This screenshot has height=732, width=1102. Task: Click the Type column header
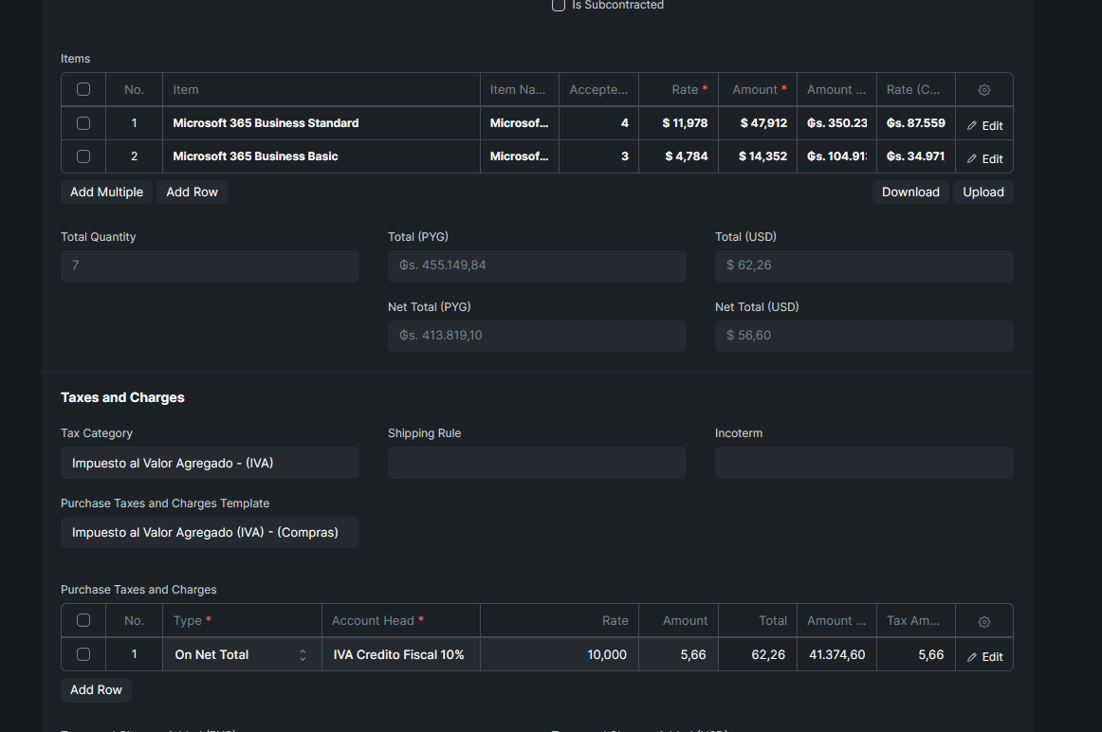[x=242, y=620]
